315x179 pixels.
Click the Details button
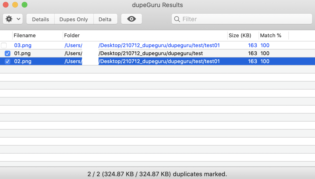40,19
